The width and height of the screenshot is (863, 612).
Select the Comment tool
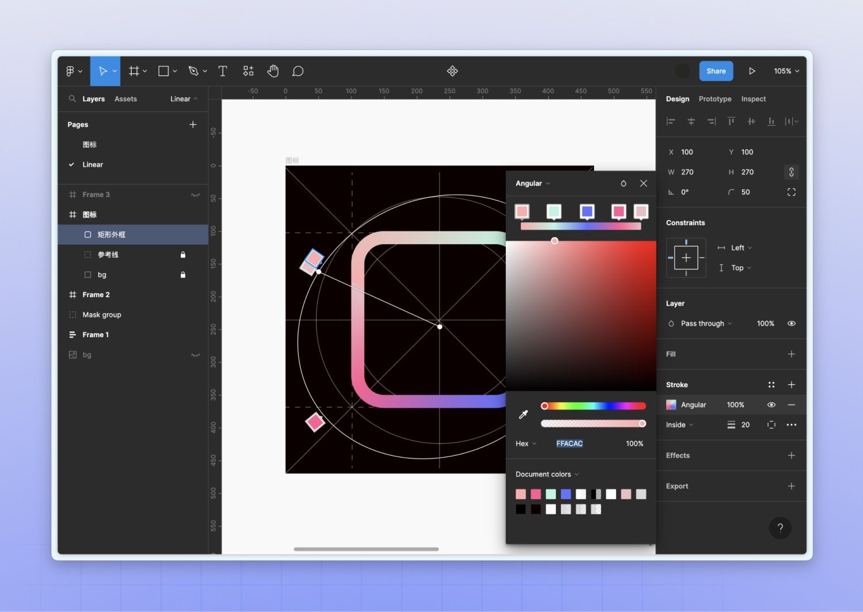tap(297, 71)
